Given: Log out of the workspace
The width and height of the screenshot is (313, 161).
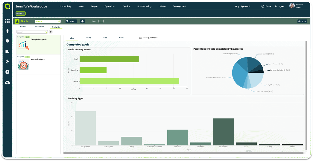Looking at the screenshot, I should tap(279, 6).
